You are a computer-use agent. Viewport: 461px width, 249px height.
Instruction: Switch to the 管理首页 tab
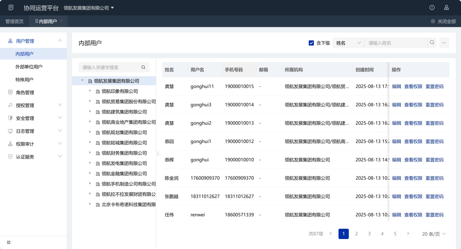[15, 21]
